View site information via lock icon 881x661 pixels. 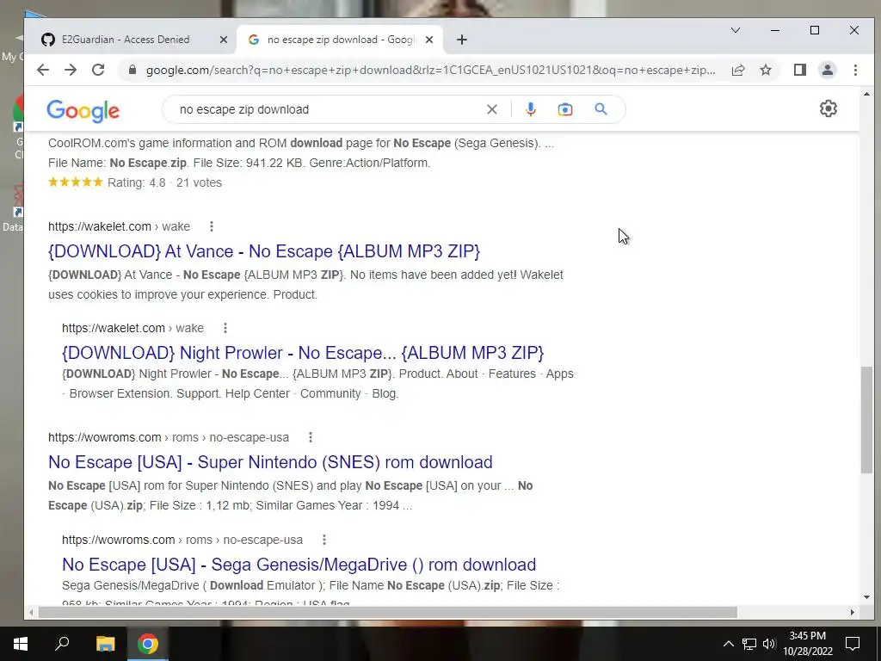(x=132, y=70)
